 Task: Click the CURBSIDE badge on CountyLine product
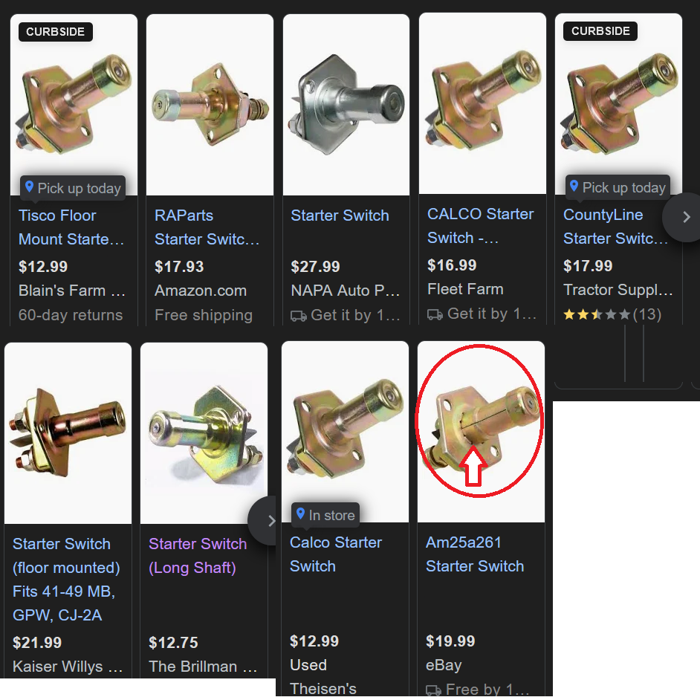600,30
